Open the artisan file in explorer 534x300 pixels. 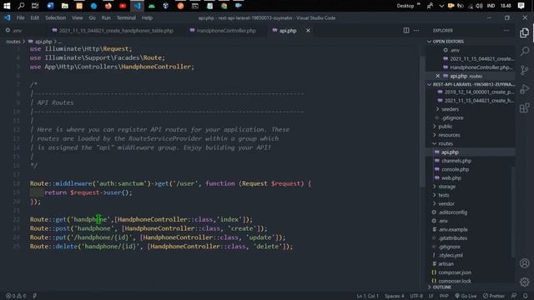(x=446, y=264)
